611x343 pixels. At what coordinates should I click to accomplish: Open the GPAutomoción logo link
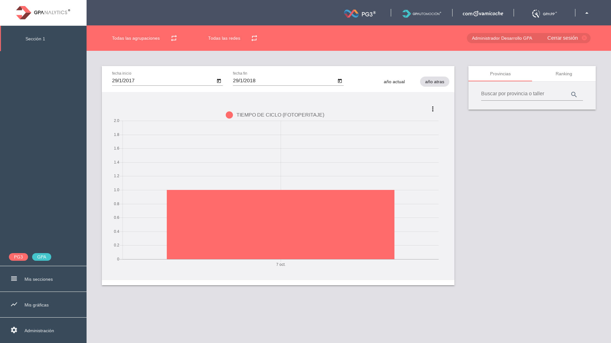[421, 13]
